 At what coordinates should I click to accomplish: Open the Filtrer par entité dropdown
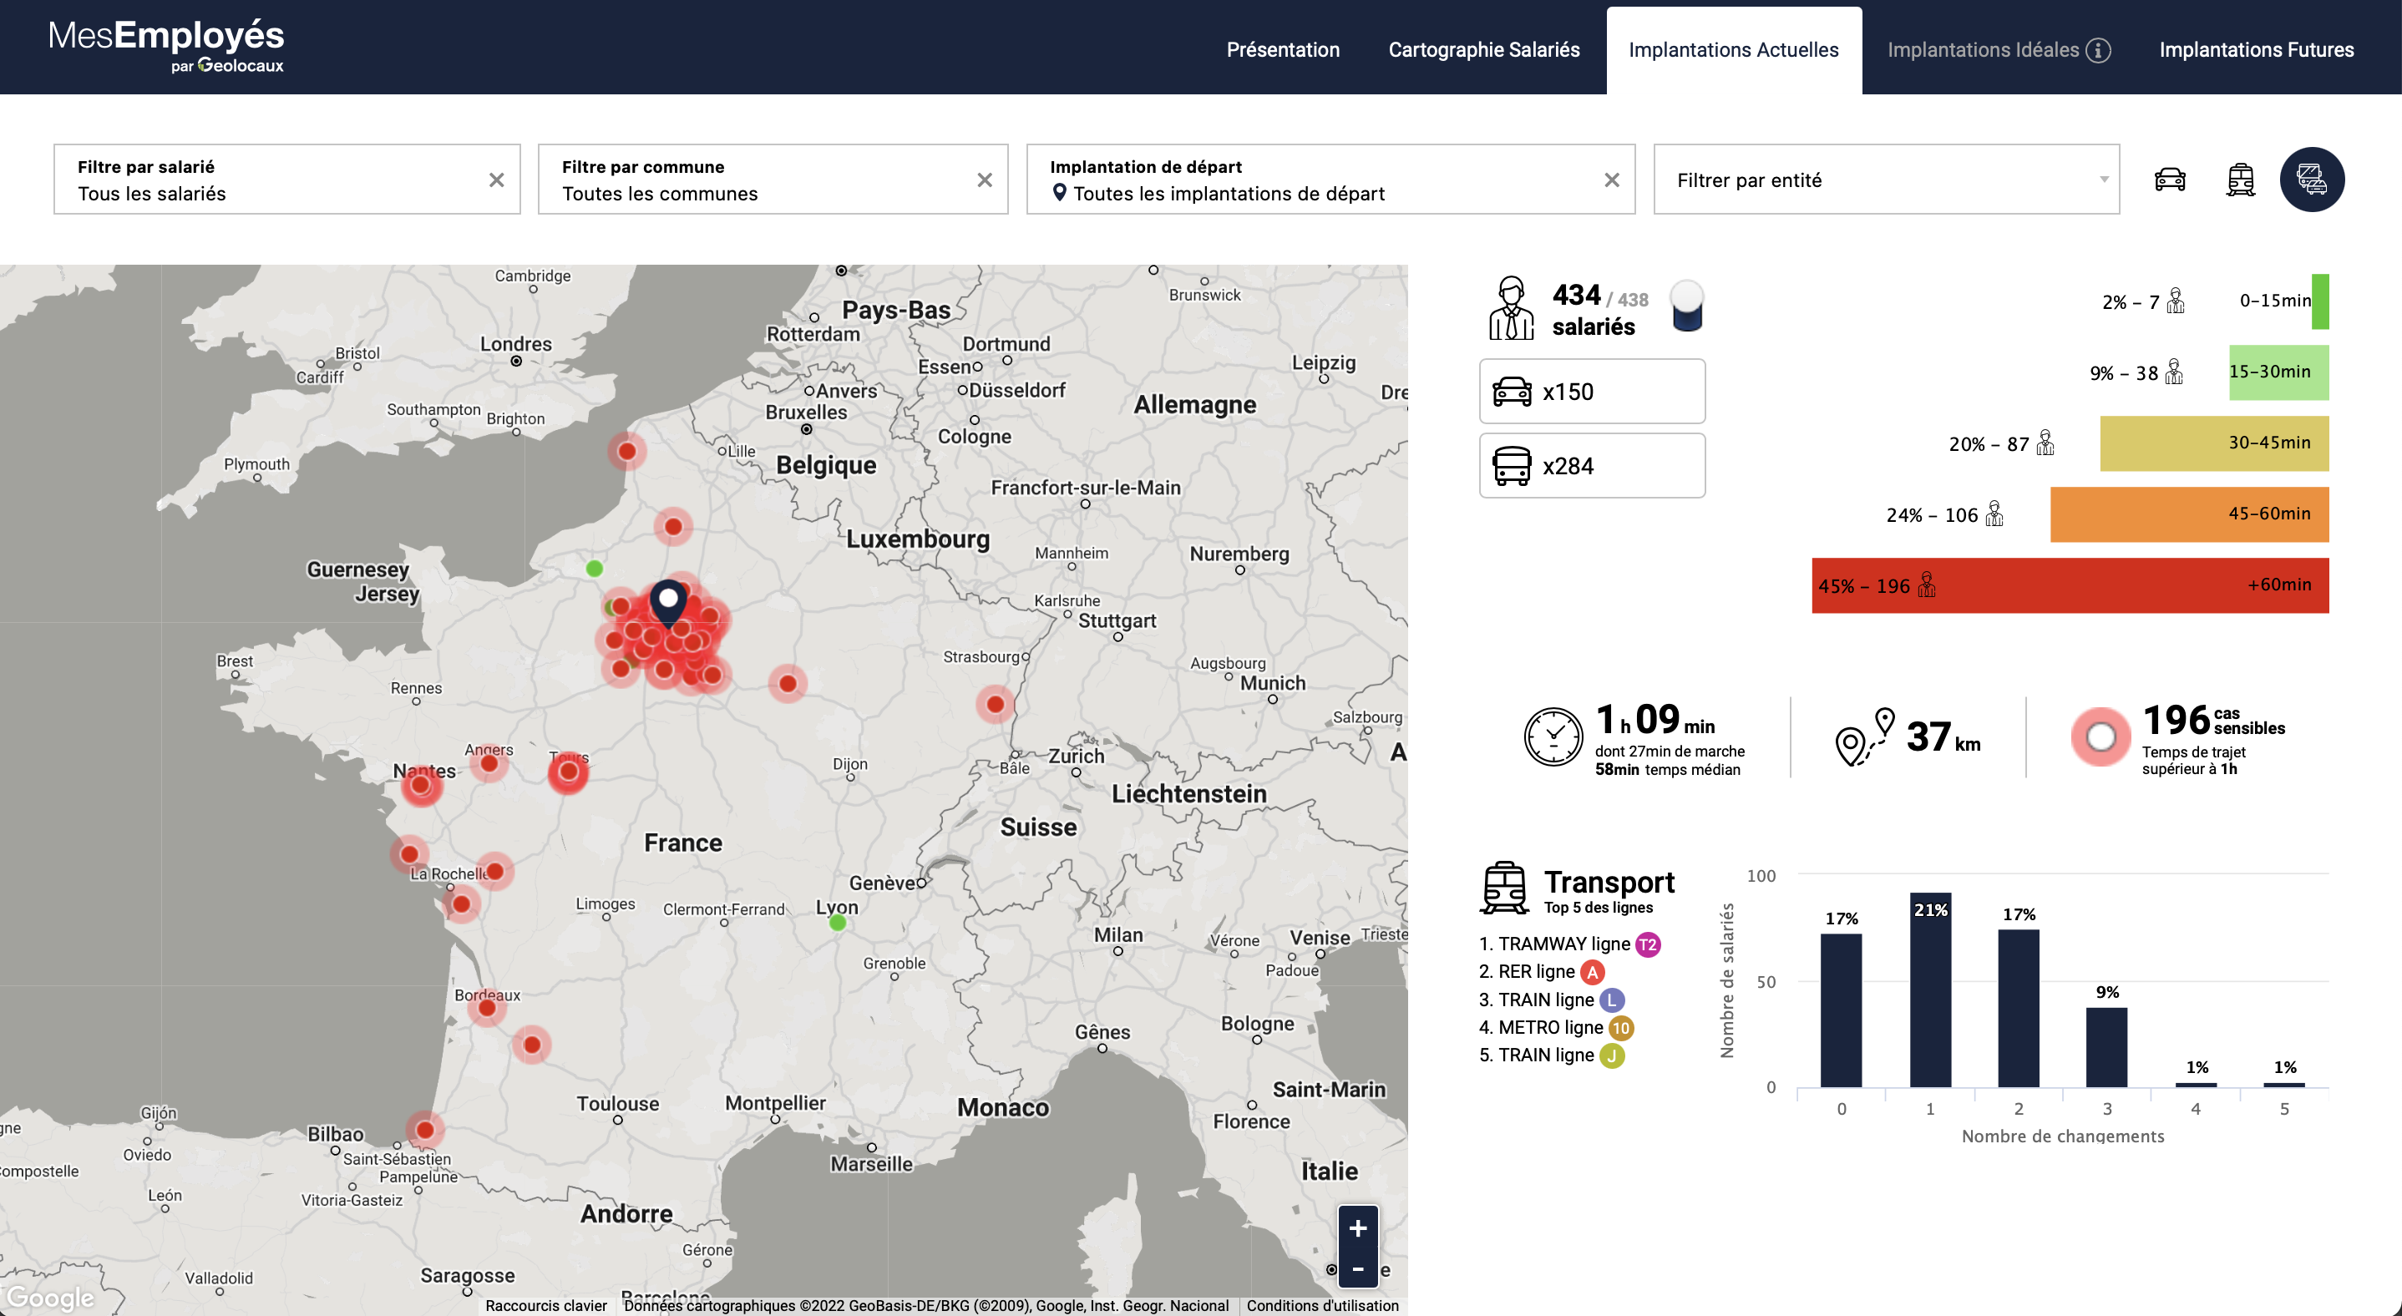1885,180
